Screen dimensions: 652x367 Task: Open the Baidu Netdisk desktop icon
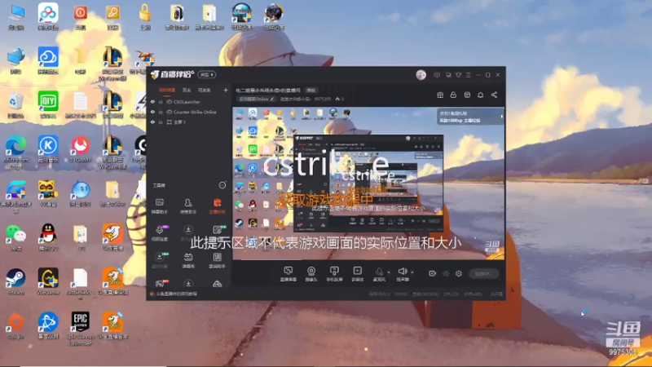[x=48, y=16]
